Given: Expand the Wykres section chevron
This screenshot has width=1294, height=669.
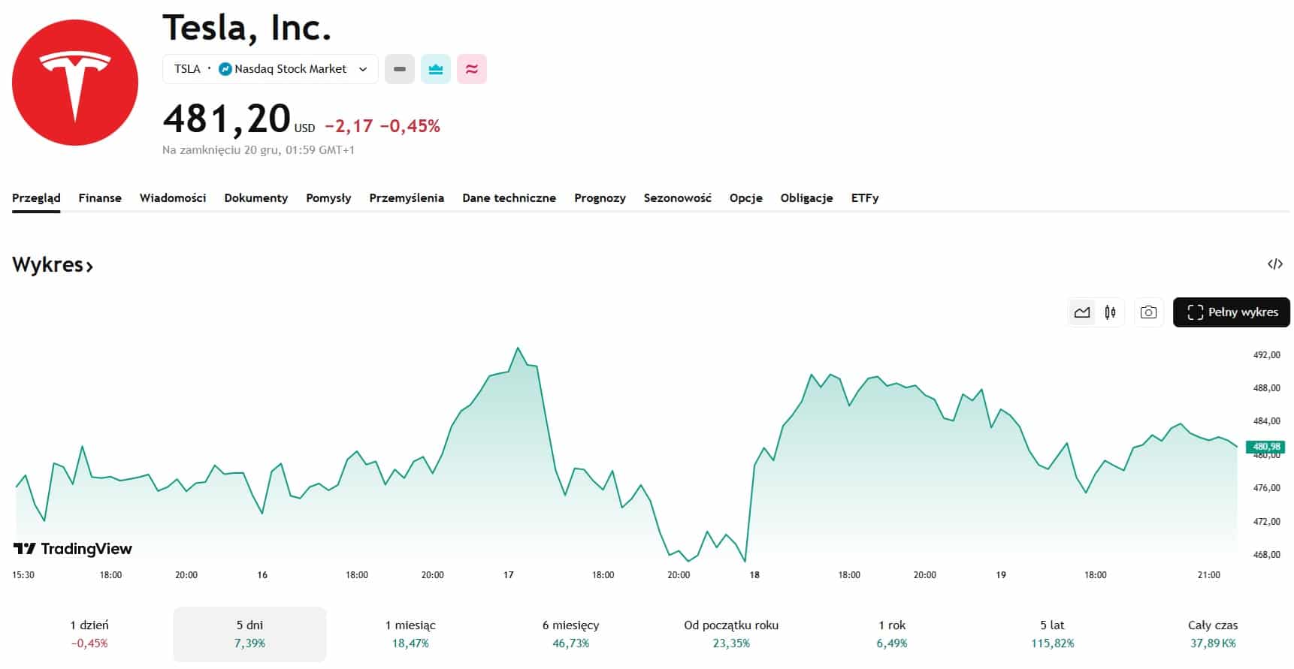Looking at the screenshot, I should [89, 267].
